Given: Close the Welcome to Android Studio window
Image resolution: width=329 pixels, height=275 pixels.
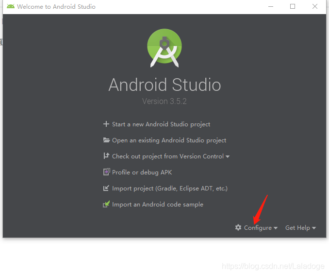Looking at the screenshot, I should coord(315,6).
